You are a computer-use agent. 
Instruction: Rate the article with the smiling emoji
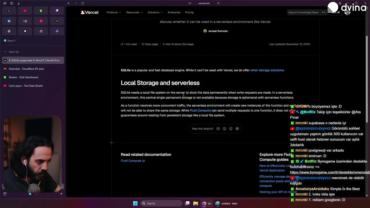231,129
